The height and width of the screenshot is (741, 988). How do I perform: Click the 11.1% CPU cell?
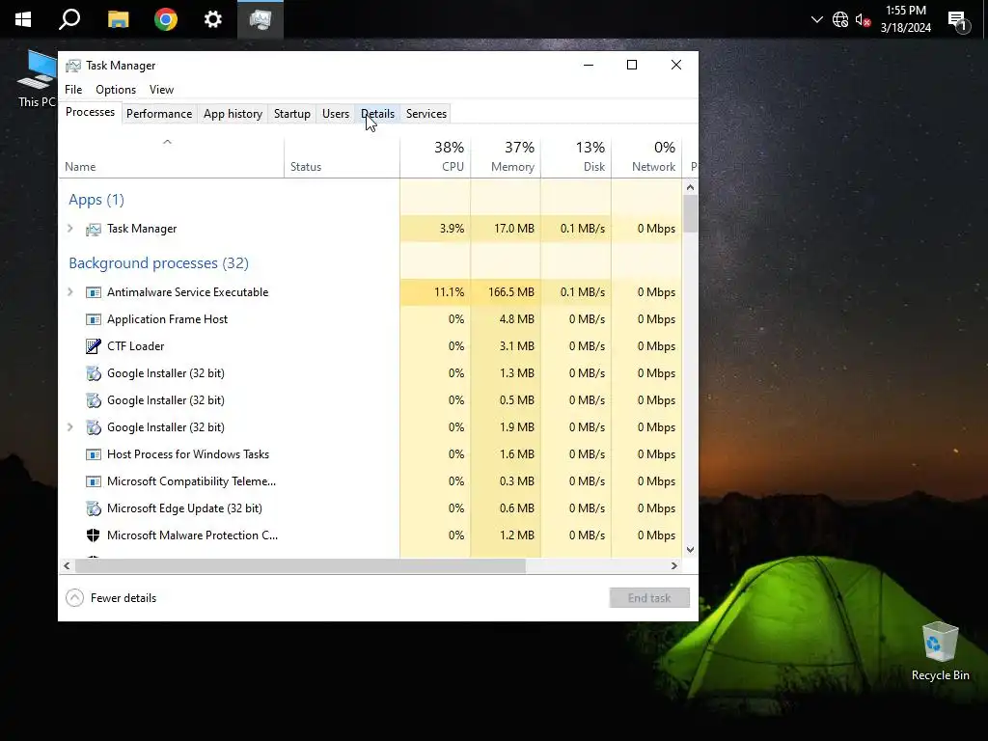pos(435,292)
